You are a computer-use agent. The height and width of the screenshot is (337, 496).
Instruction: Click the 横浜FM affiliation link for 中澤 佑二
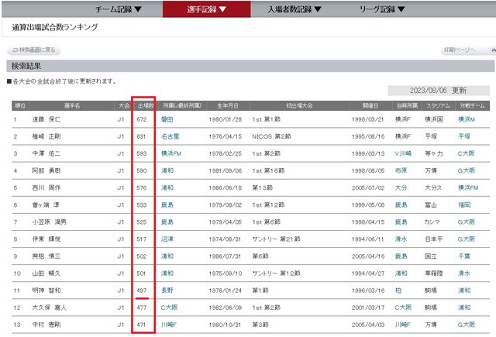171,154
